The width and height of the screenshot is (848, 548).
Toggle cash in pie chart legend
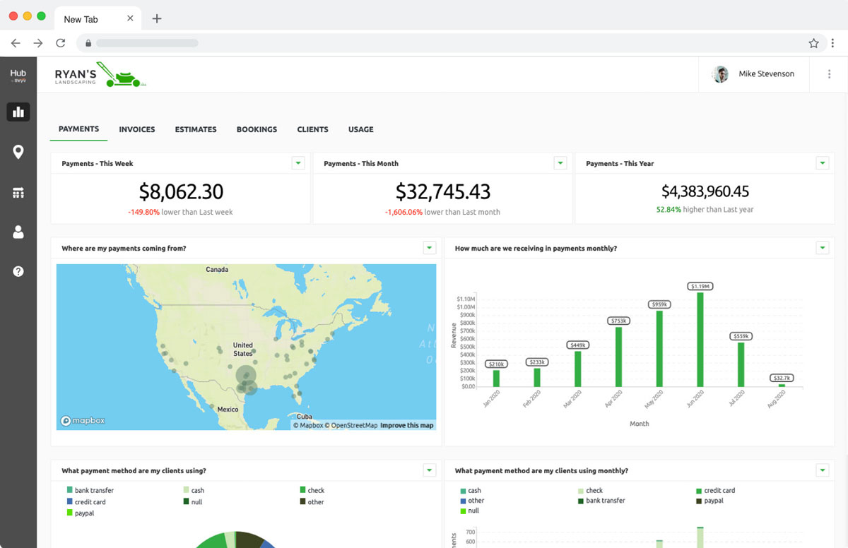coord(194,490)
